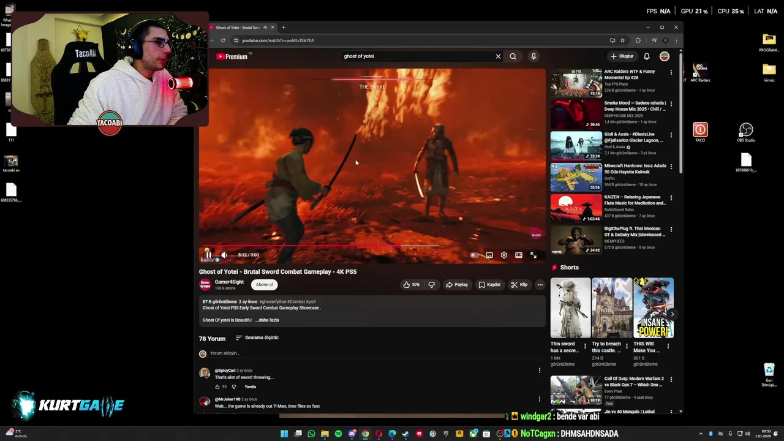Dislike the comment by @SpicyCarl
This screenshot has width=784, height=441.
click(233, 387)
